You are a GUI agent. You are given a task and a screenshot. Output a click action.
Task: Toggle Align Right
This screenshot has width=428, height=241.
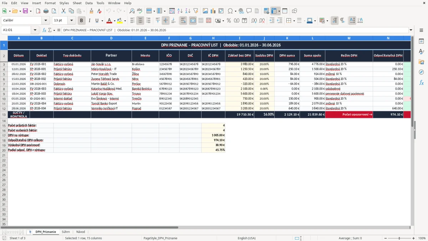click(x=148, y=21)
